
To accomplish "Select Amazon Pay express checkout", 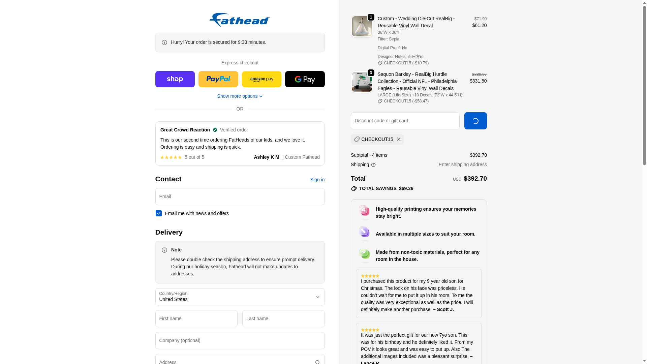I will 261,79.
